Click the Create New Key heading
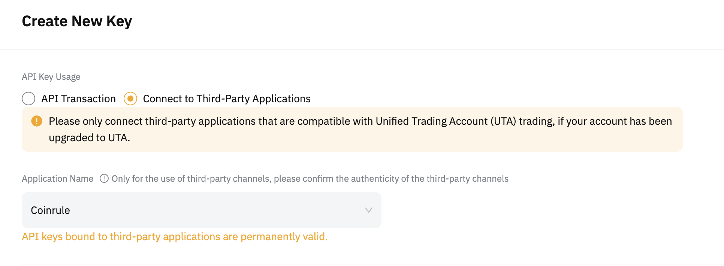The image size is (724, 266). [76, 21]
